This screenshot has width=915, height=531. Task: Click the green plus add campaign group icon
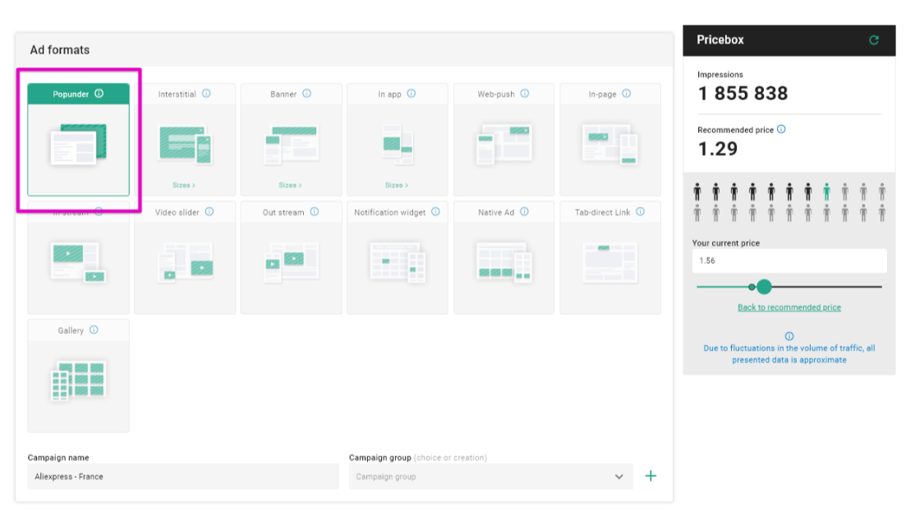pos(651,476)
